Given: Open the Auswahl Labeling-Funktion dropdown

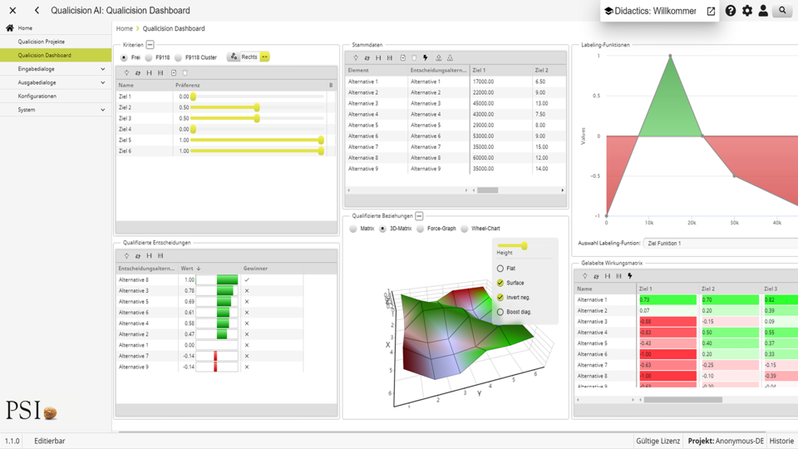Looking at the screenshot, I should click(720, 244).
